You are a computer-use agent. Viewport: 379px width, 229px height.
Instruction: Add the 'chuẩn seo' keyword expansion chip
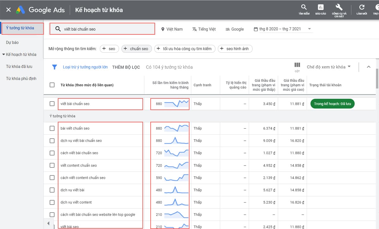(x=136, y=49)
